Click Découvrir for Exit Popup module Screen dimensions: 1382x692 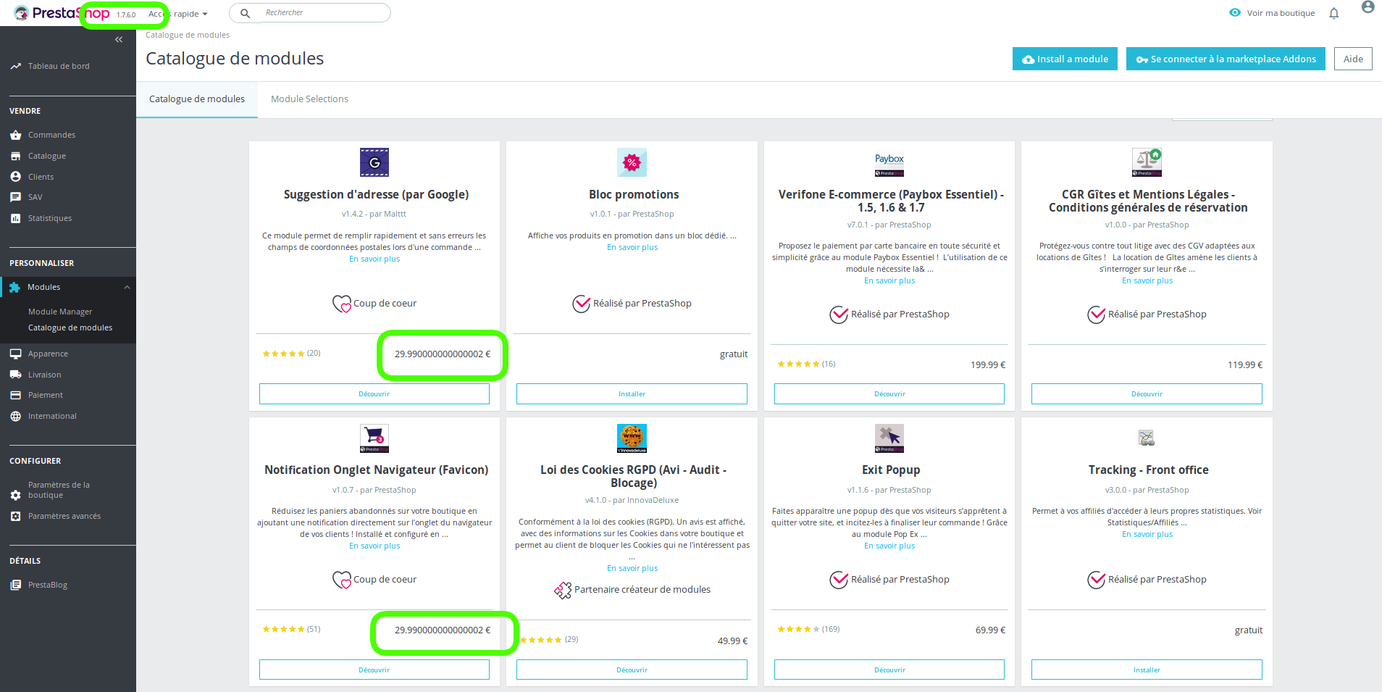[889, 670]
